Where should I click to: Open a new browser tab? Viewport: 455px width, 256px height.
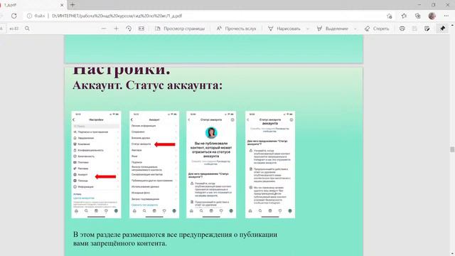pyautogui.click(x=73, y=5)
